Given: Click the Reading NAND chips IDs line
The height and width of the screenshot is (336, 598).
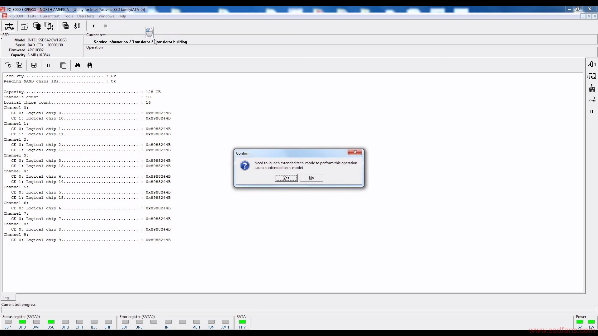Looking at the screenshot, I should [x=60, y=81].
